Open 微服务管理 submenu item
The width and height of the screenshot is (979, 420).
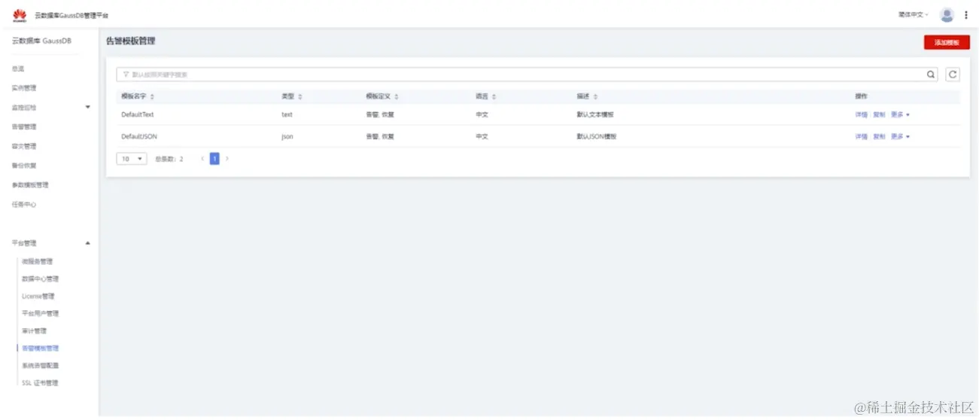(38, 261)
